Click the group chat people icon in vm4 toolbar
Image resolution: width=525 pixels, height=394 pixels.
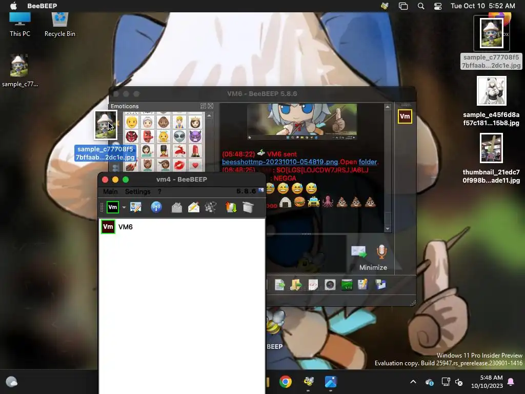(211, 207)
